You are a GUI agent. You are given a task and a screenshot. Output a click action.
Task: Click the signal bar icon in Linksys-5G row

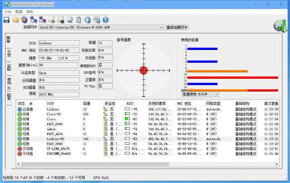click(127, 139)
